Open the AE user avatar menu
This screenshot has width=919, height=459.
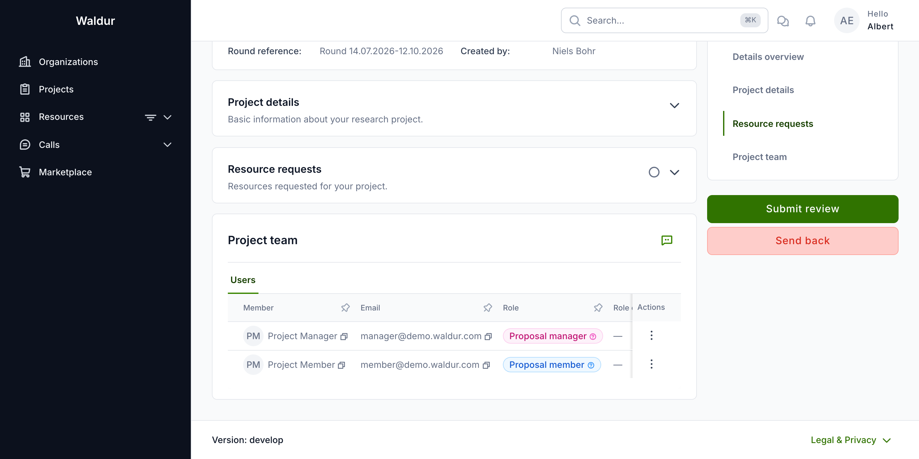tap(847, 20)
